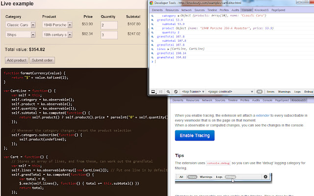This screenshot has width=314, height=196.
Task: Toggle the Warnings log filter
Action: tap(285, 92)
